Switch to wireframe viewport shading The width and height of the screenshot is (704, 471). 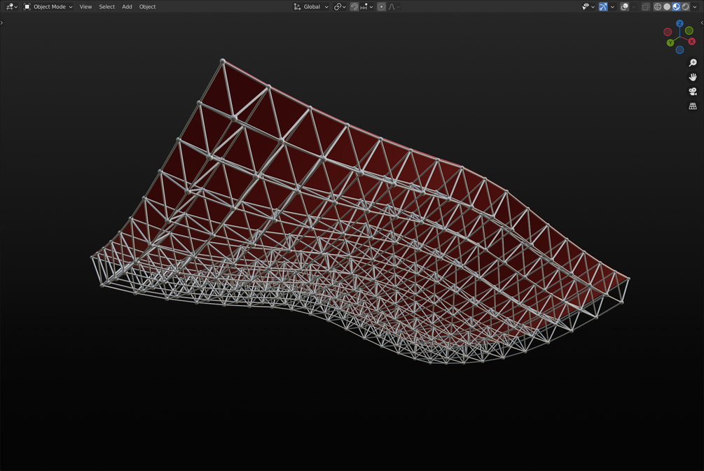pos(658,7)
